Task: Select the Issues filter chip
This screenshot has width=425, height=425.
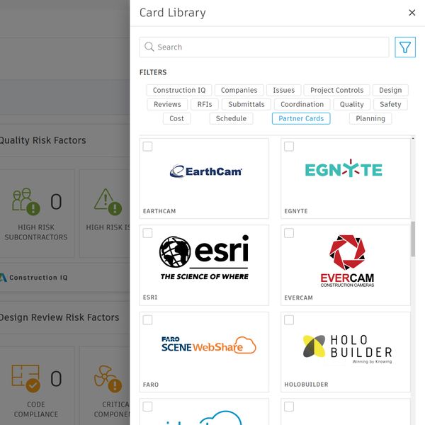Action: coord(283,90)
